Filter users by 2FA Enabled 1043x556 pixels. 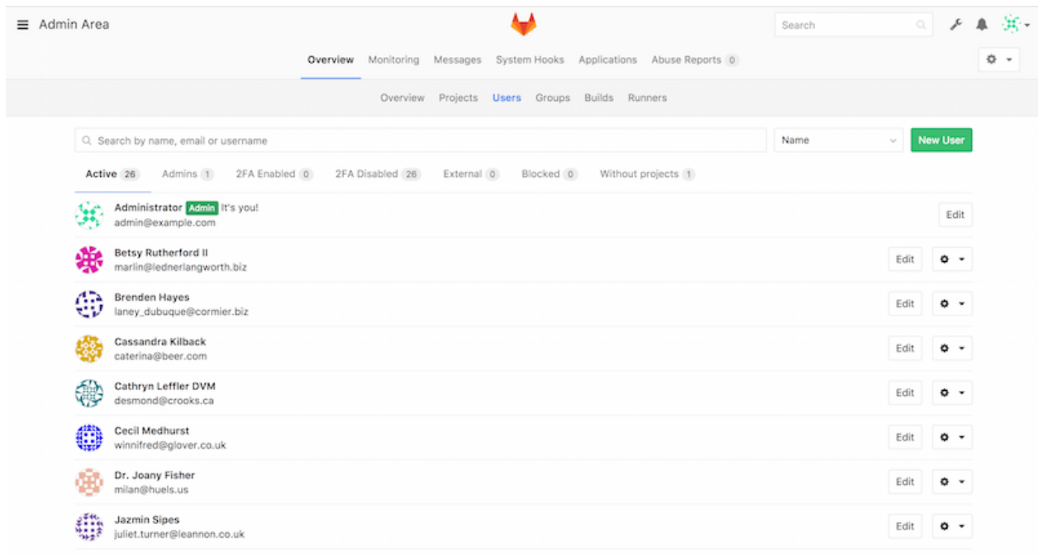tap(274, 174)
